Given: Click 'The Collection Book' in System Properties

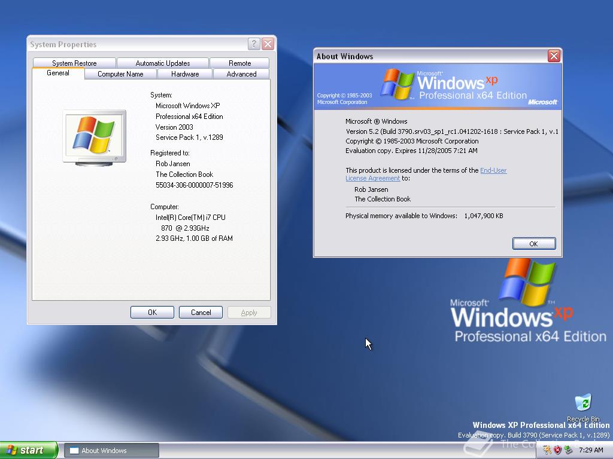Looking at the screenshot, I should (x=184, y=175).
